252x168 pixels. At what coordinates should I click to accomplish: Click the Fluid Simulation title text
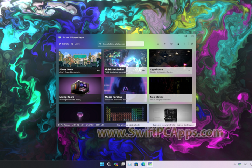114,69
